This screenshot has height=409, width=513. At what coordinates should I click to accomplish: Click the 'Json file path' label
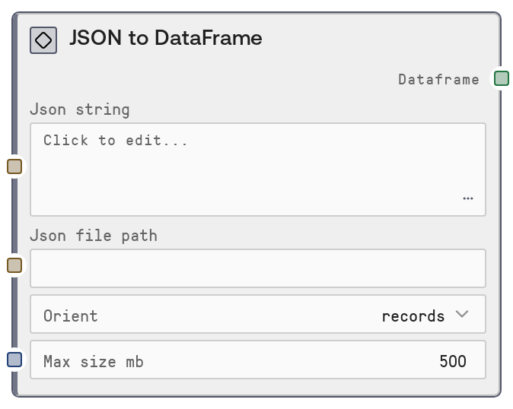pyautogui.click(x=94, y=236)
